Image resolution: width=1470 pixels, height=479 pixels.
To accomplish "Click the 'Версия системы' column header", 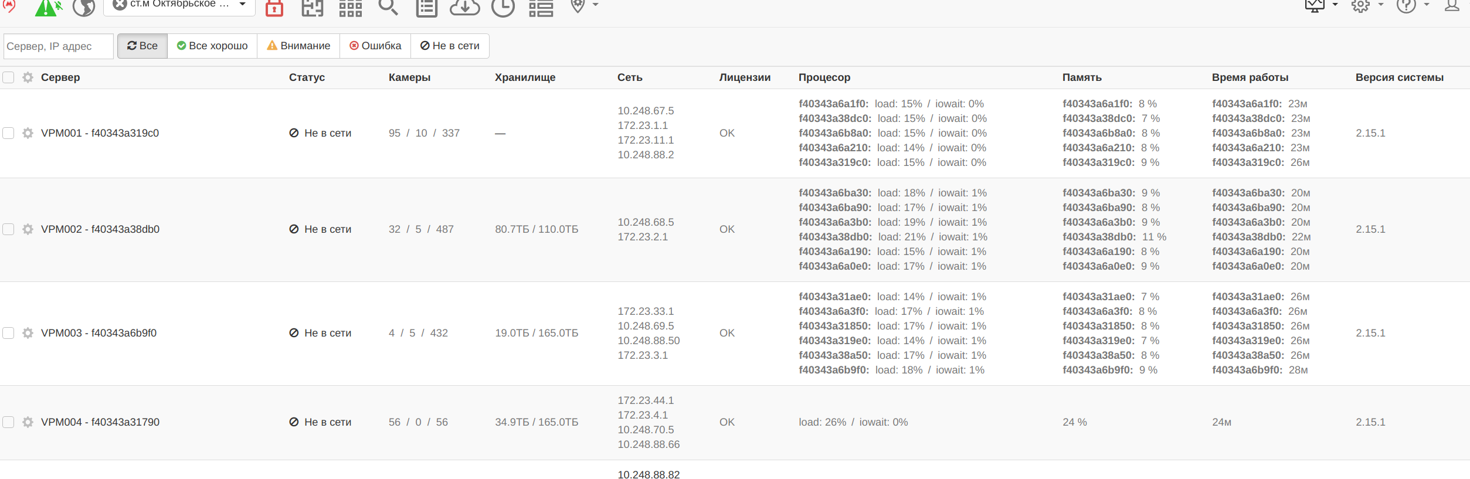I will (x=1400, y=77).
